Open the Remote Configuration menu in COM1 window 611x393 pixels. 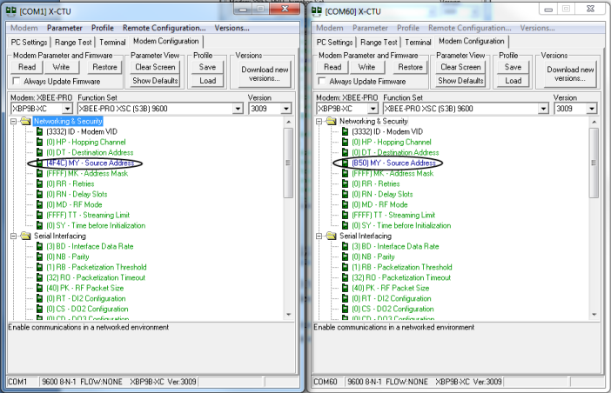(164, 28)
